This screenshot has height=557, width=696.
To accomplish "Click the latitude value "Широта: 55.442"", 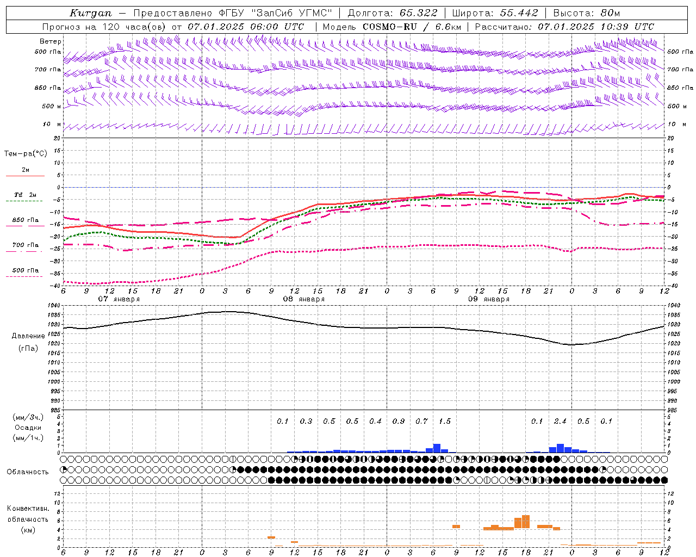I will coord(495,13).
